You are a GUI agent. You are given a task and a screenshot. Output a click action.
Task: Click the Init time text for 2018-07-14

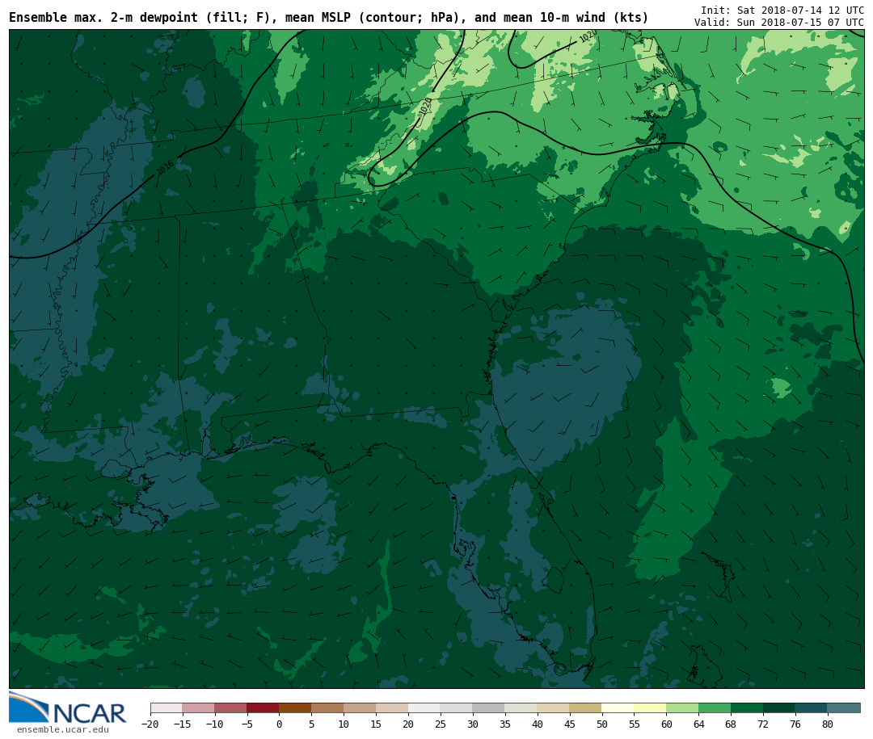pyautogui.click(x=782, y=10)
